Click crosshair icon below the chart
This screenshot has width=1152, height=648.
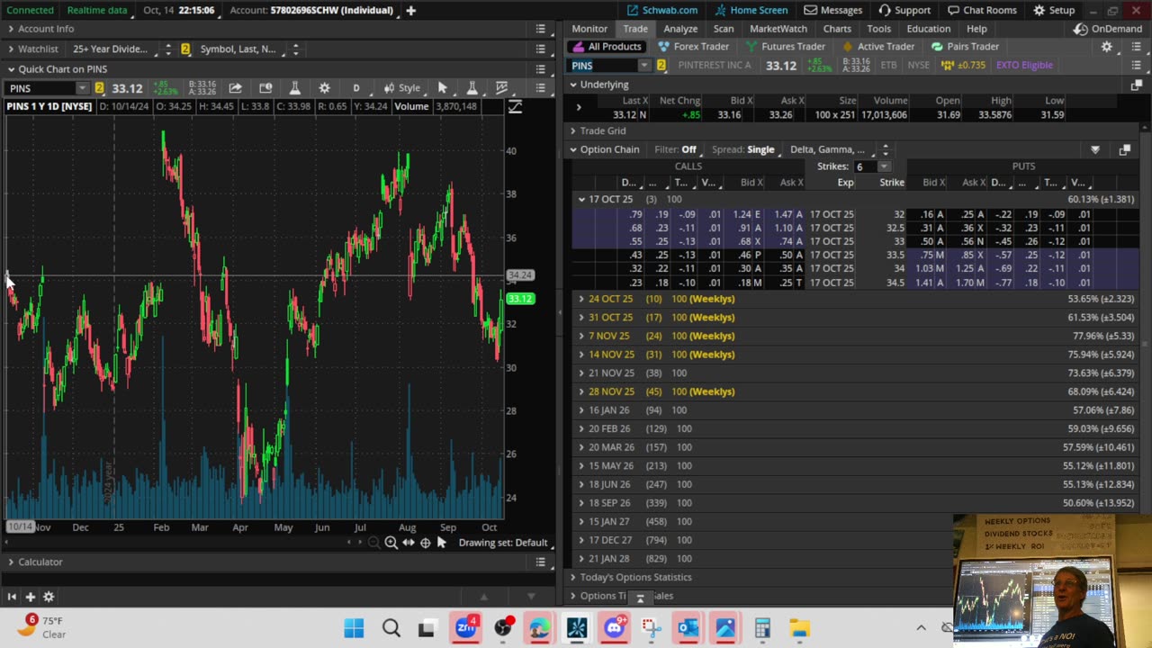point(425,542)
